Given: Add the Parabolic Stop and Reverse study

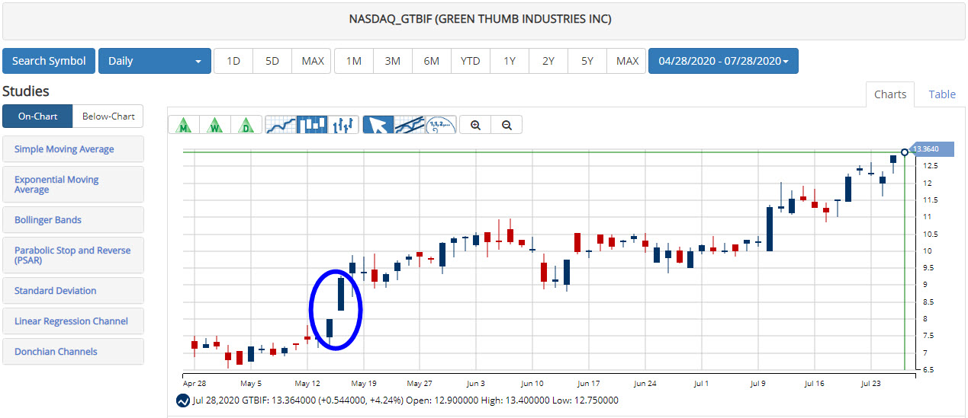Looking at the screenshot, I should pyautogui.click(x=72, y=255).
